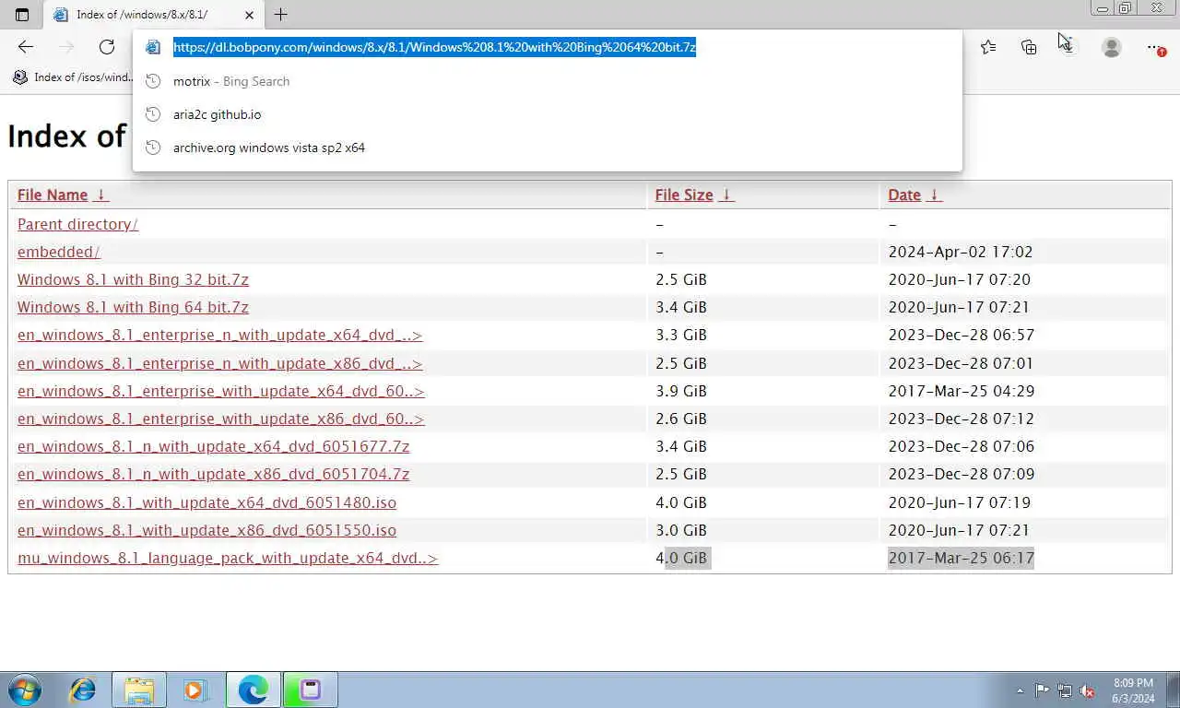Click the 2024-Apr-02 17:02 date cell

point(961,252)
